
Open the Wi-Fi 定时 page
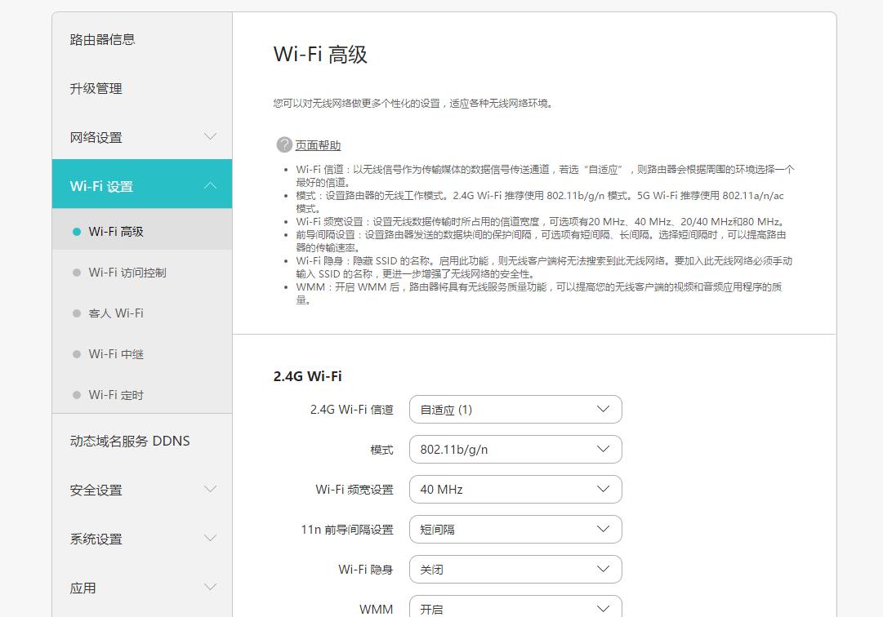[112, 394]
